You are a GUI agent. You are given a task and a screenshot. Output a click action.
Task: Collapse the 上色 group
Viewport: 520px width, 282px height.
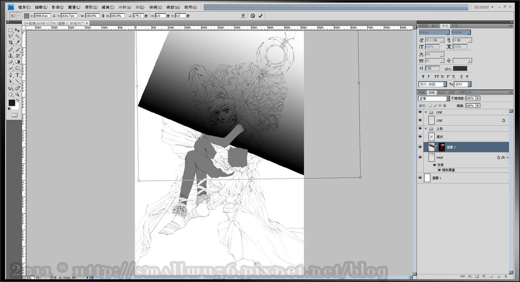click(x=426, y=128)
